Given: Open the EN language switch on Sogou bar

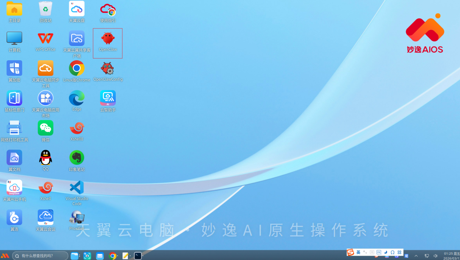Looking at the screenshot, I should click(379, 252).
